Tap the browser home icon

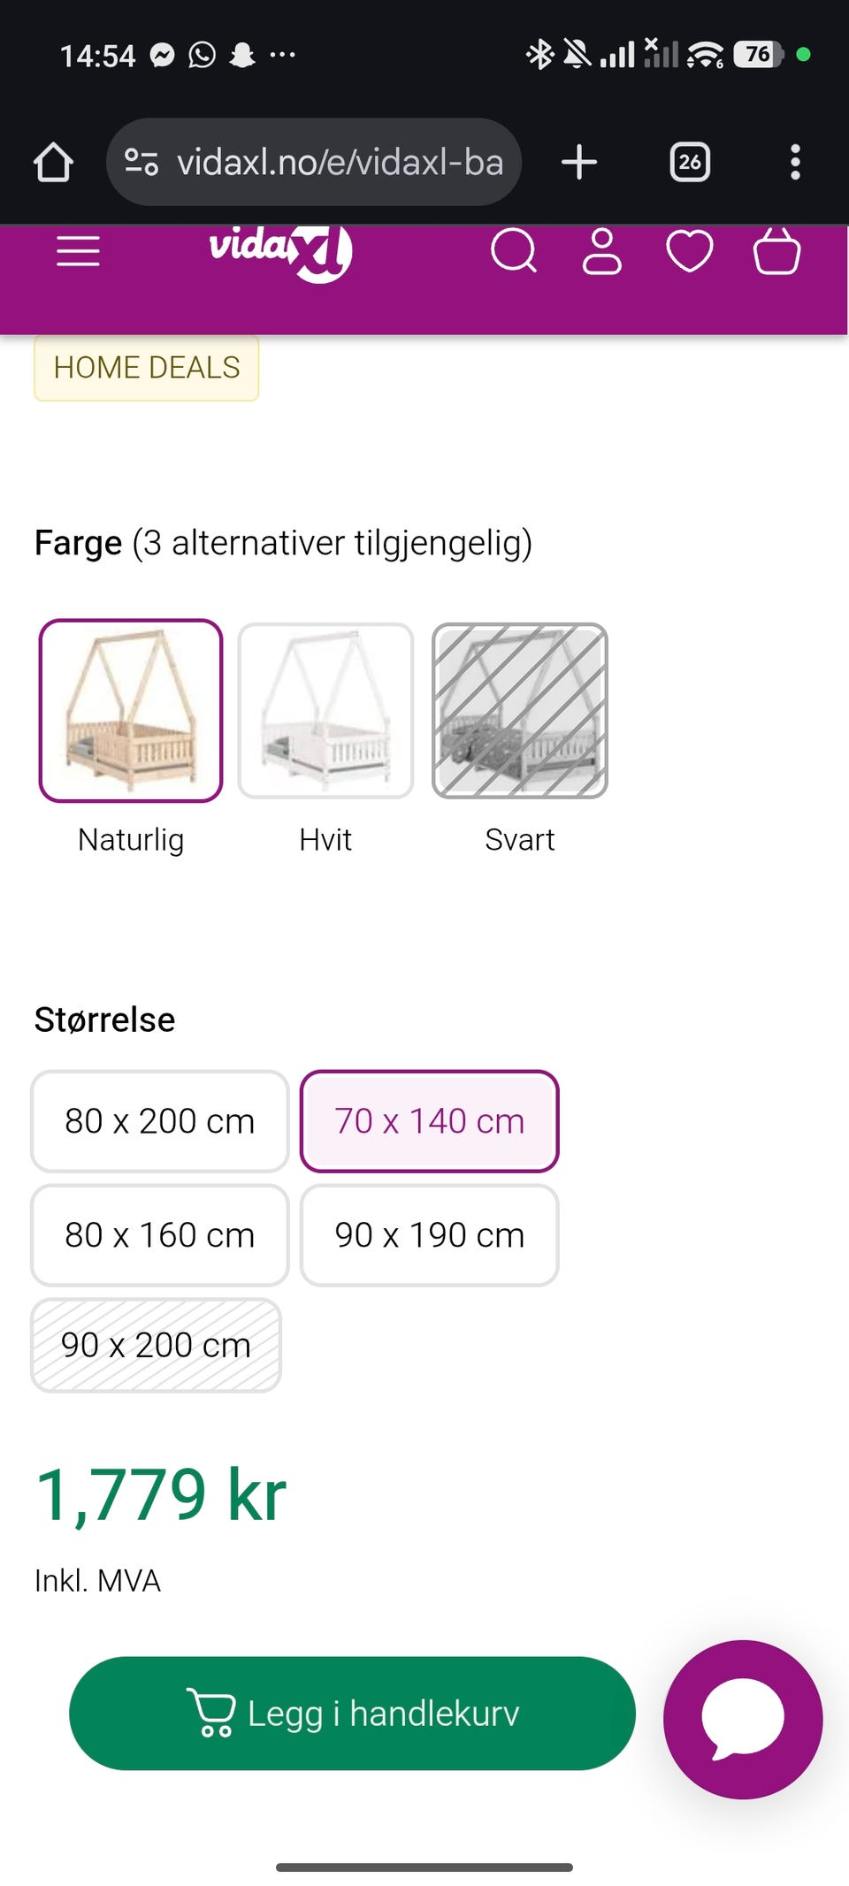point(53,163)
